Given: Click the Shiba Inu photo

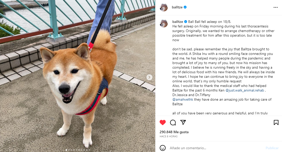Looking at the screenshot, I should (78, 76).
